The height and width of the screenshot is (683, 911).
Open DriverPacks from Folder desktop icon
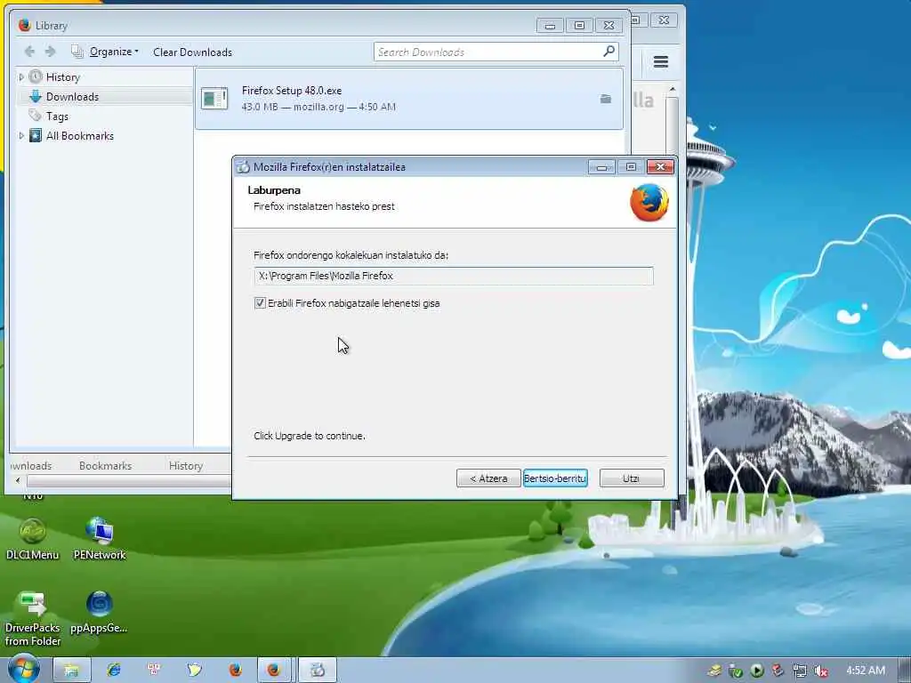(33, 619)
